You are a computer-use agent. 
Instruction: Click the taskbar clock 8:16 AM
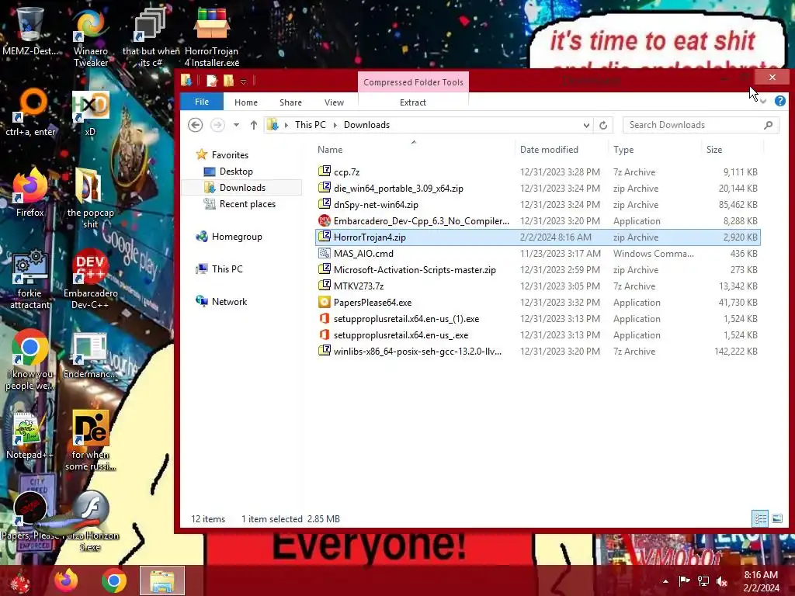[x=761, y=581]
